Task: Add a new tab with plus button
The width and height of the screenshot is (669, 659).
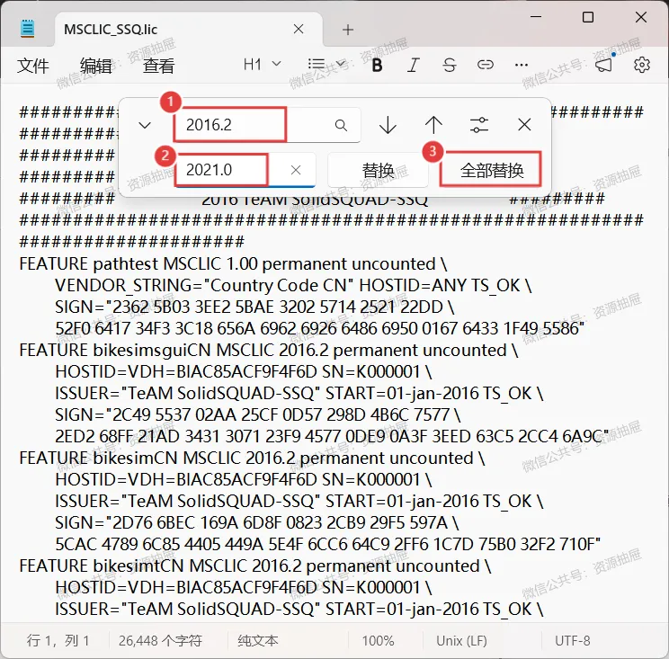Action: click(348, 30)
